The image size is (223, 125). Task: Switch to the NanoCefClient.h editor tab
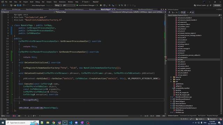[x=54, y=9]
